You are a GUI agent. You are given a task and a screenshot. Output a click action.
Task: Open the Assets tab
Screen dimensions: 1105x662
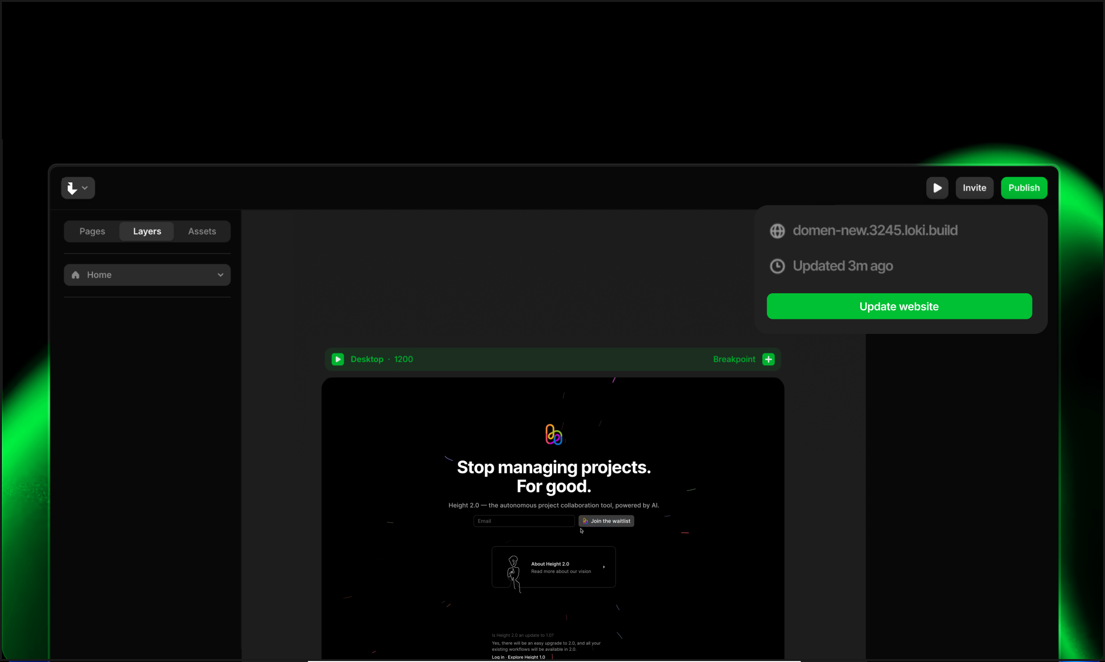202,231
